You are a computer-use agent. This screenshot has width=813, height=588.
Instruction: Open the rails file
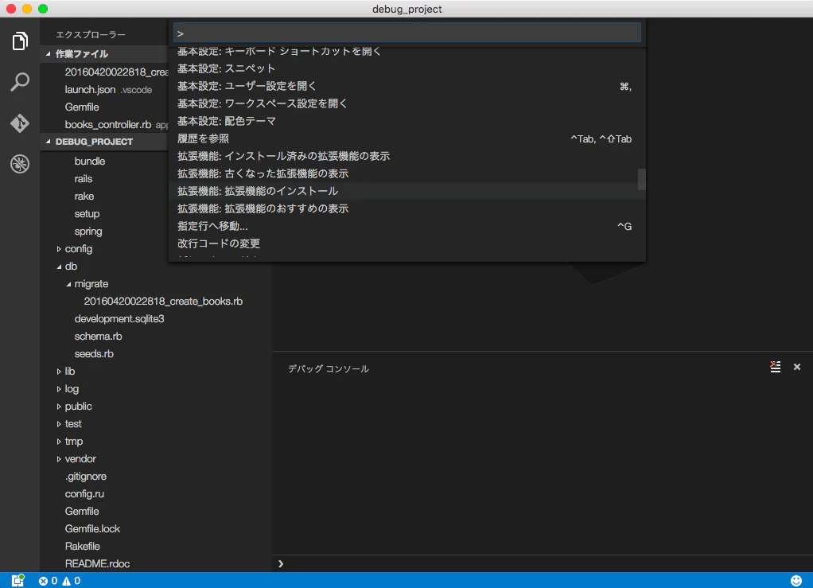(x=84, y=179)
